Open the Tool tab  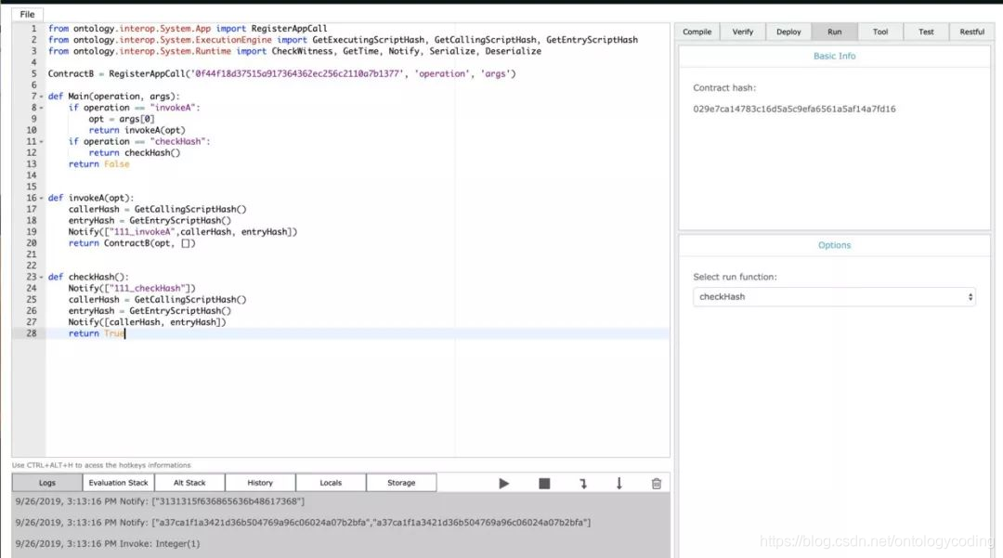[880, 32]
